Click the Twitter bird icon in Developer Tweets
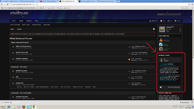Screen dimensions: 194x109 (x=161, y=87)
